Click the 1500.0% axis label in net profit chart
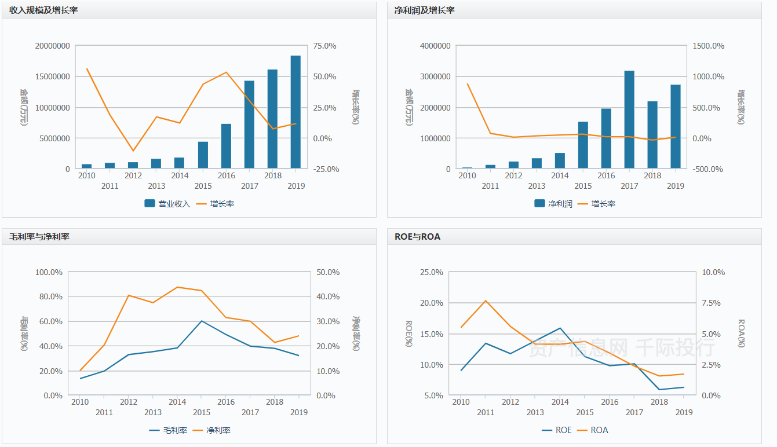Viewport: 777px width, 447px height. click(709, 46)
